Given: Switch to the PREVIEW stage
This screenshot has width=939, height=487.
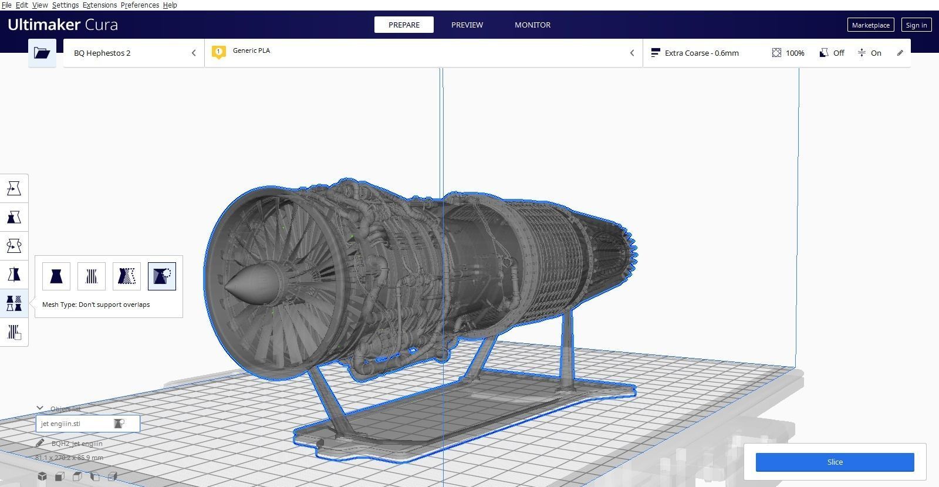Looking at the screenshot, I should point(467,25).
